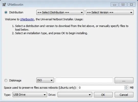Click the "Space used to preserve files" label
The height and width of the screenshot is (102, 138).
pos(40,88)
